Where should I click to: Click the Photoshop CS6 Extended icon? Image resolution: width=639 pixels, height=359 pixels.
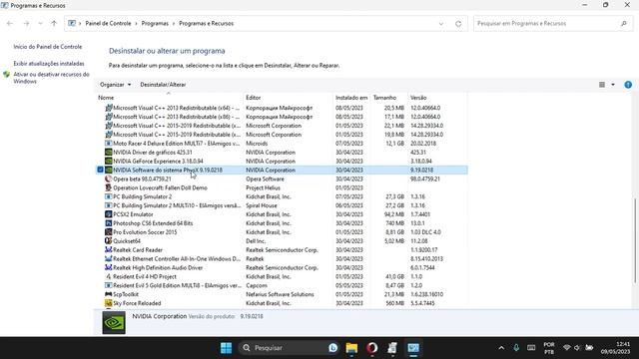click(109, 223)
